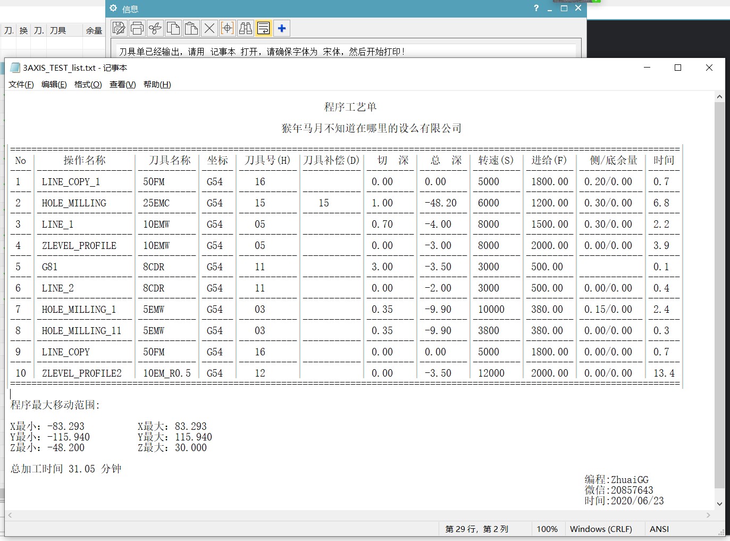The image size is (730, 541).
Task: Click the time value 13.4
Action: tap(664, 373)
